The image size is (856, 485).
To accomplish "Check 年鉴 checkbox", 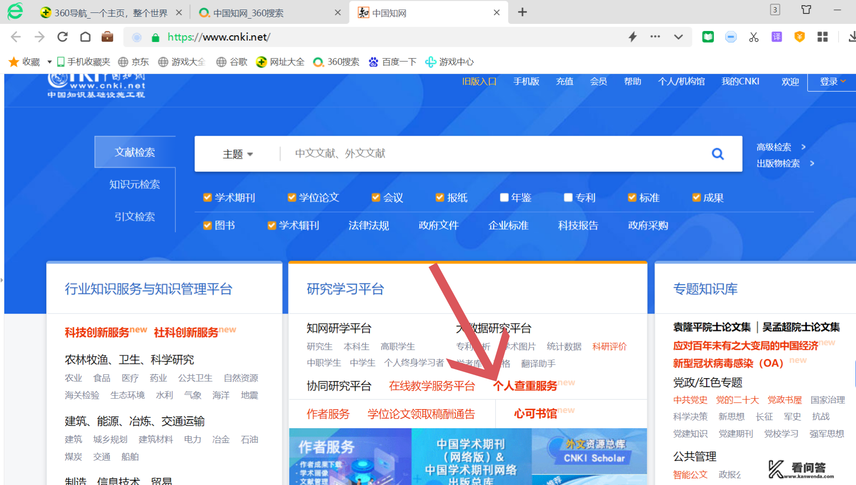I will click(x=504, y=198).
